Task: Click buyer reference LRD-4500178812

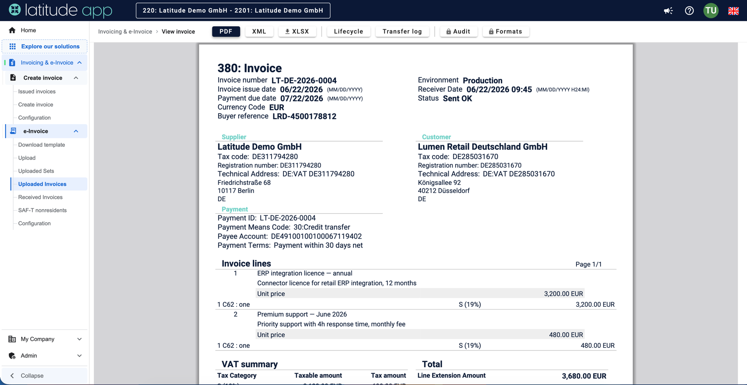Action: click(304, 116)
